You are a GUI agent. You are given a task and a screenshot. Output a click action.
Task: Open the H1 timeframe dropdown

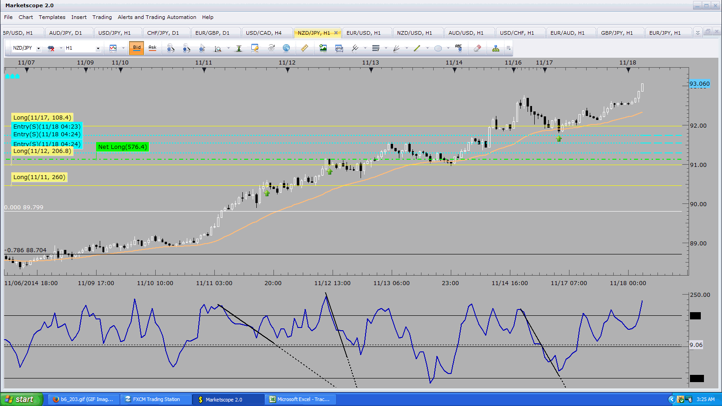[x=98, y=48]
